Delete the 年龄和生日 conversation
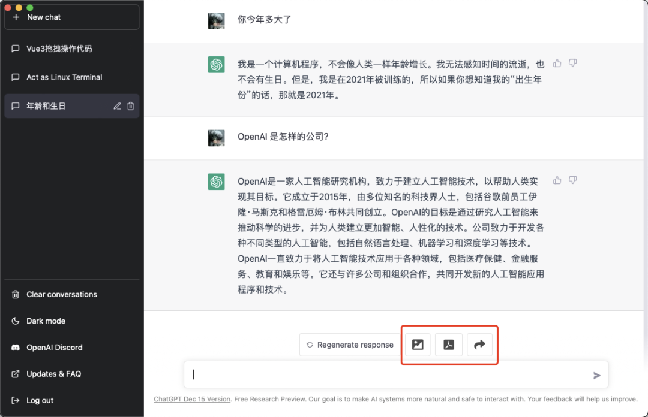Image resolution: width=648 pixels, height=417 pixels. [x=131, y=105]
